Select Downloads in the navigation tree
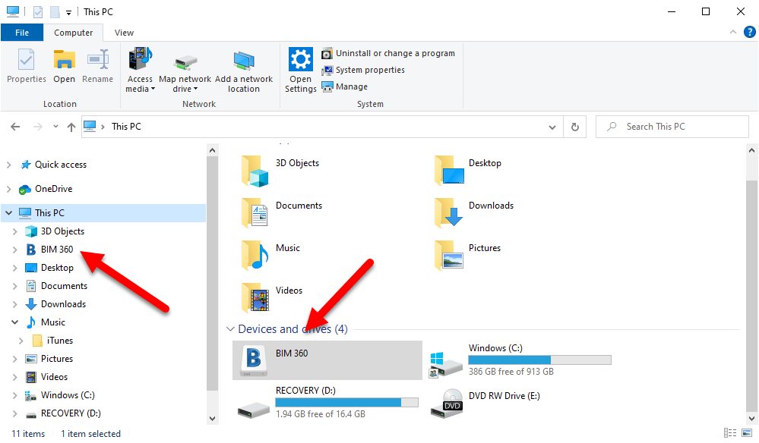 click(x=63, y=304)
